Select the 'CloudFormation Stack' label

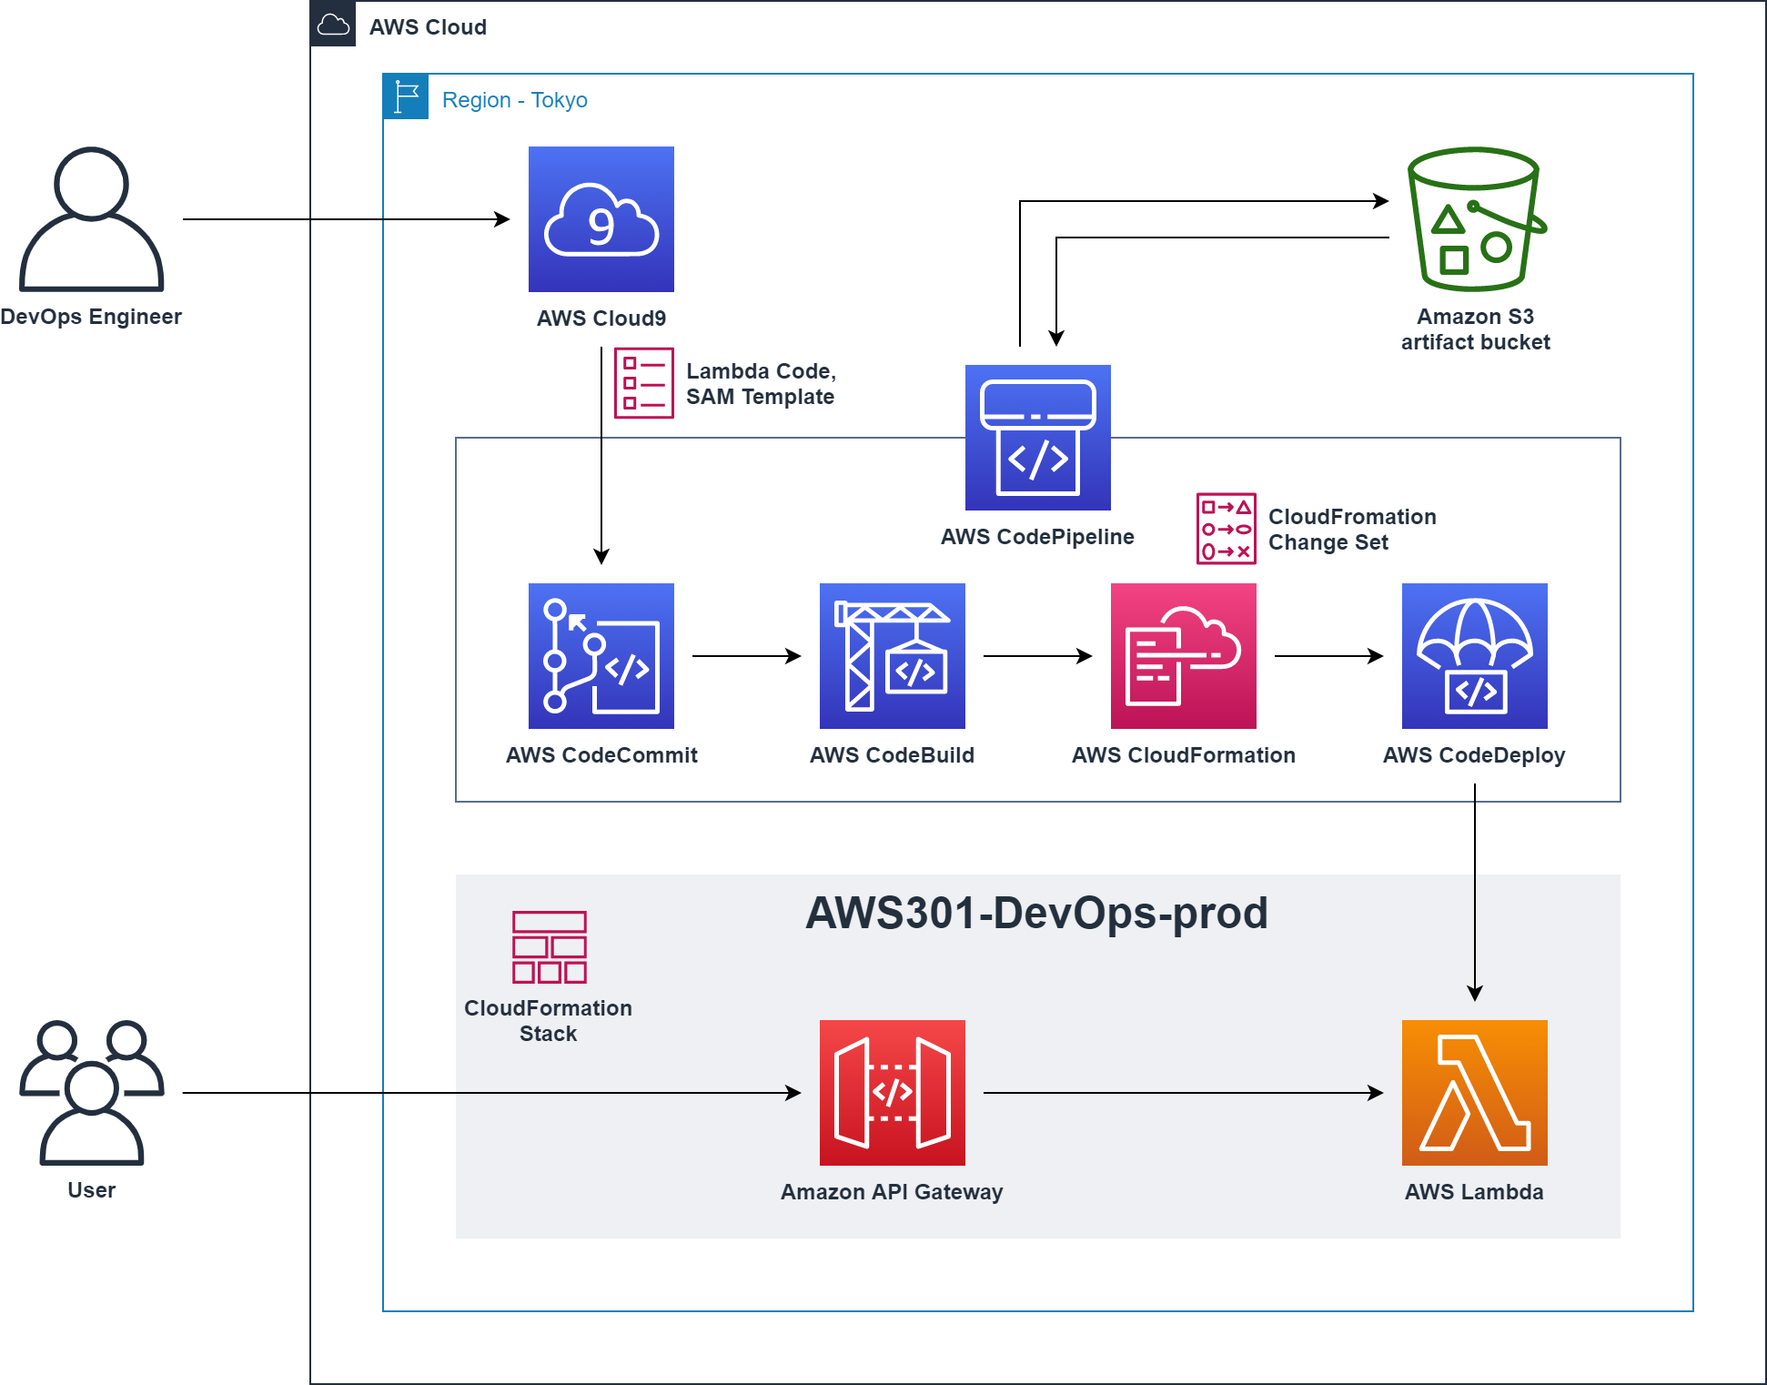tap(548, 1021)
